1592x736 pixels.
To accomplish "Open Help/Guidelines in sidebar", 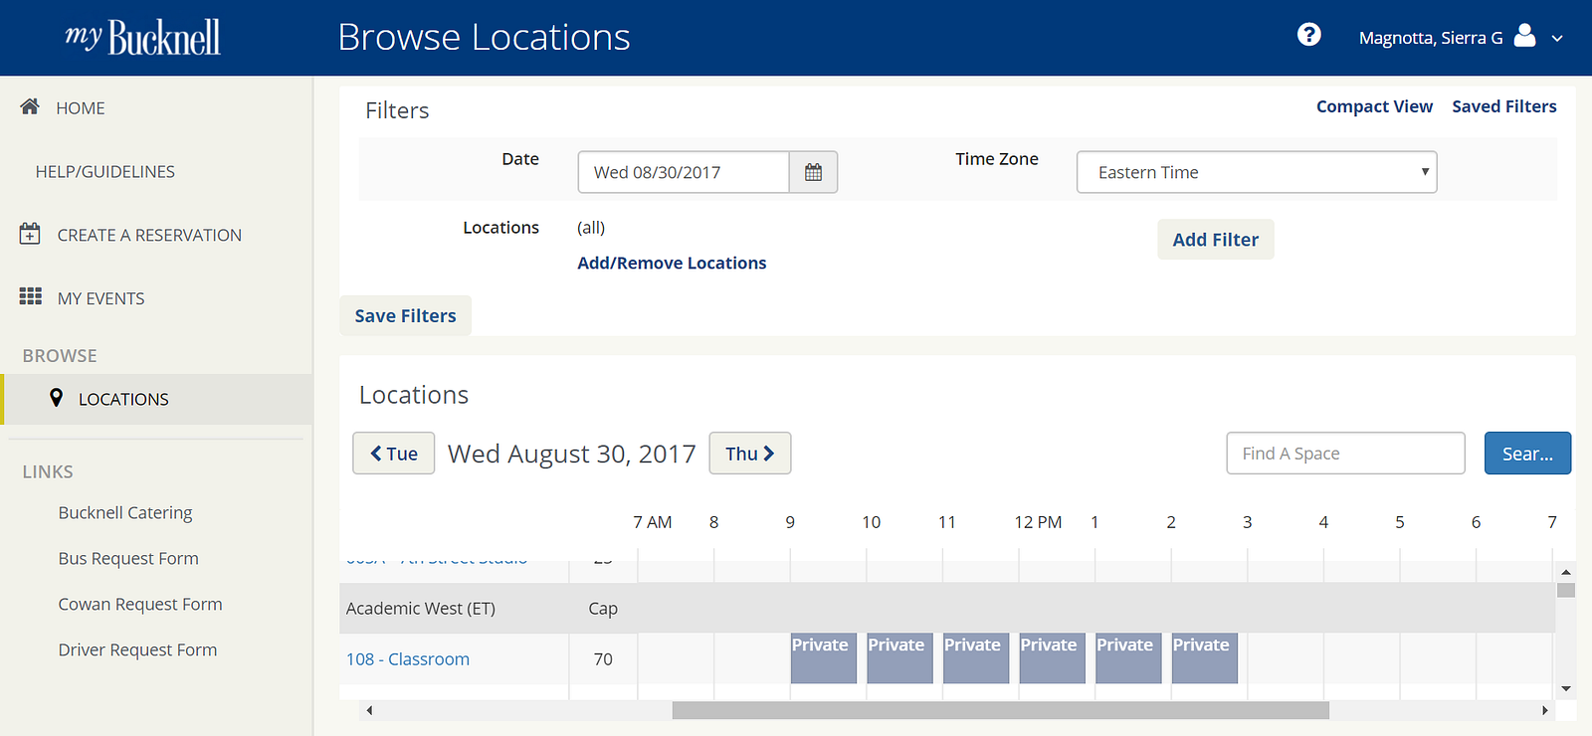I will pos(104,171).
